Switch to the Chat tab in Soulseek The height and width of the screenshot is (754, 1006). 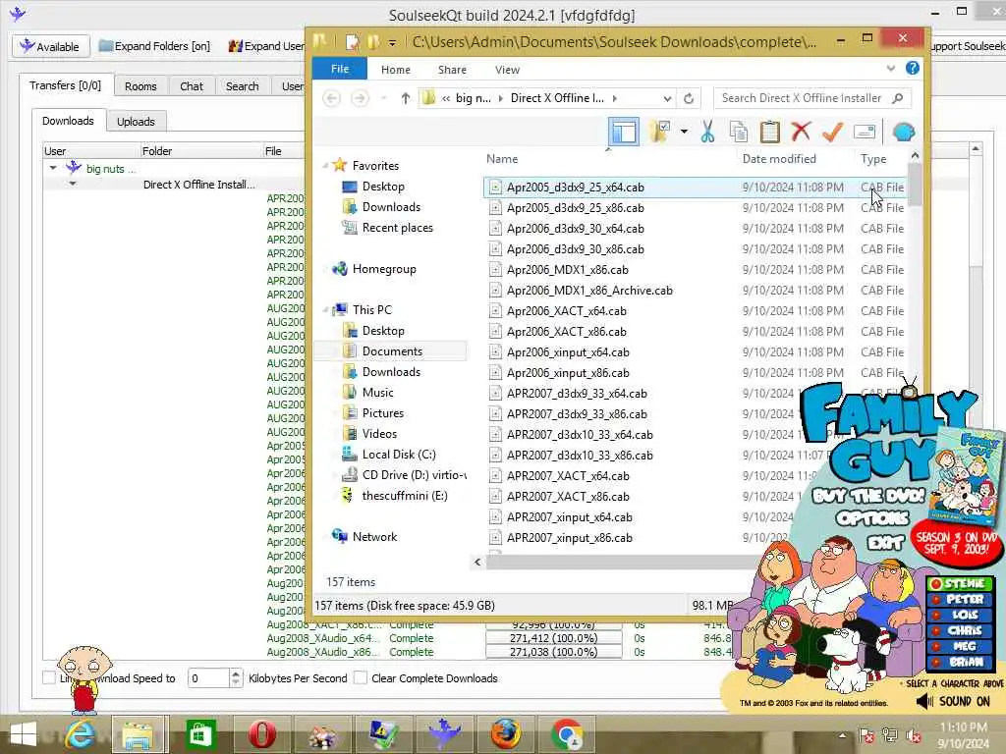[x=192, y=86]
